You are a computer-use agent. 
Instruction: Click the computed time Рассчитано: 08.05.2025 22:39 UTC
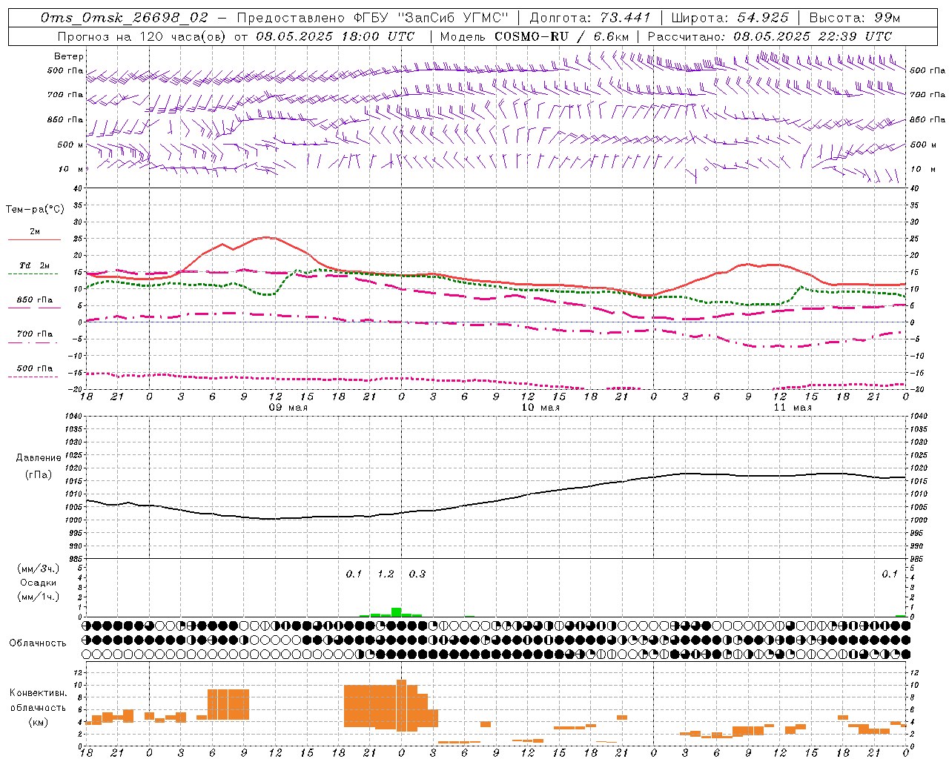pos(770,36)
